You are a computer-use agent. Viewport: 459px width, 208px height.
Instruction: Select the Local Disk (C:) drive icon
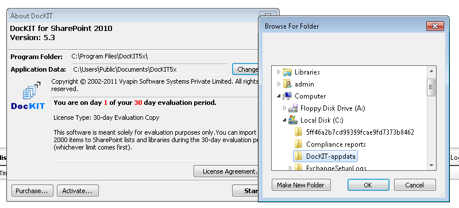(x=293, y=120)
